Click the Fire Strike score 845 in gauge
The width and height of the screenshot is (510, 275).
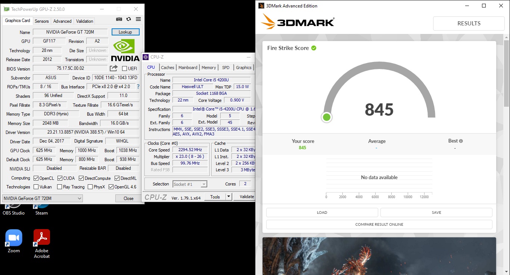(x=379, y=109)
